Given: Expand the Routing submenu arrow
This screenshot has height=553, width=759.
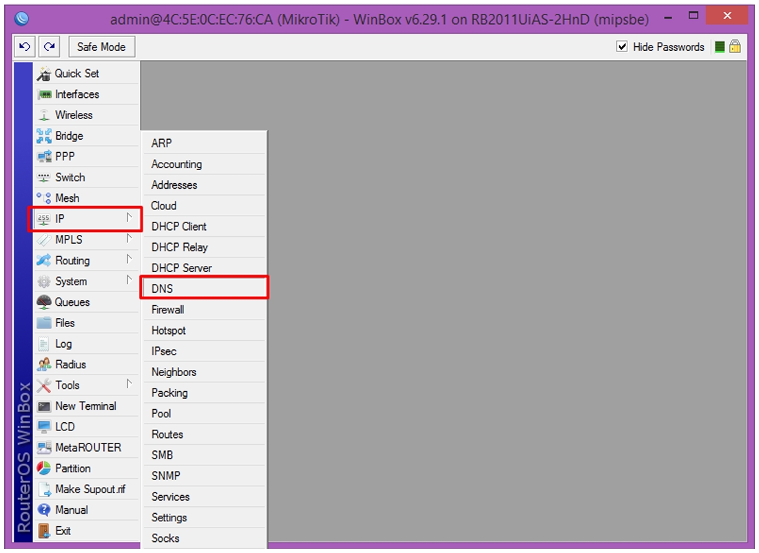Looking at the screenshot, I should tap(129, 260).
